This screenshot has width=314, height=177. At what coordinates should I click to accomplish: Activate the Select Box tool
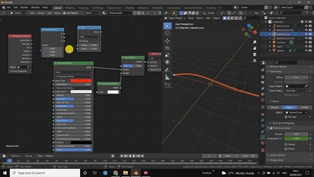167,26
